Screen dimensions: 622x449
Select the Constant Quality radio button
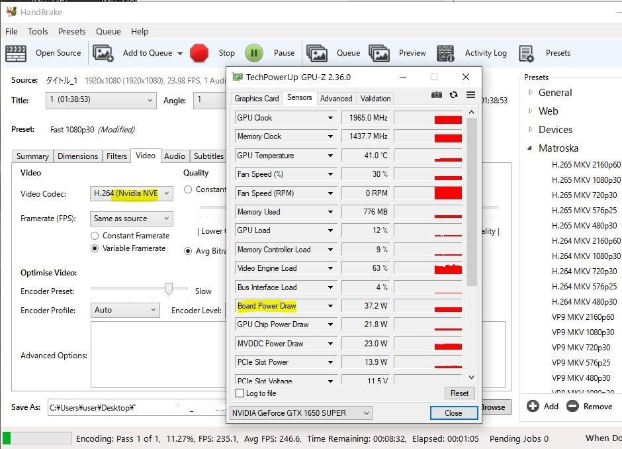(x=188, y=190)
